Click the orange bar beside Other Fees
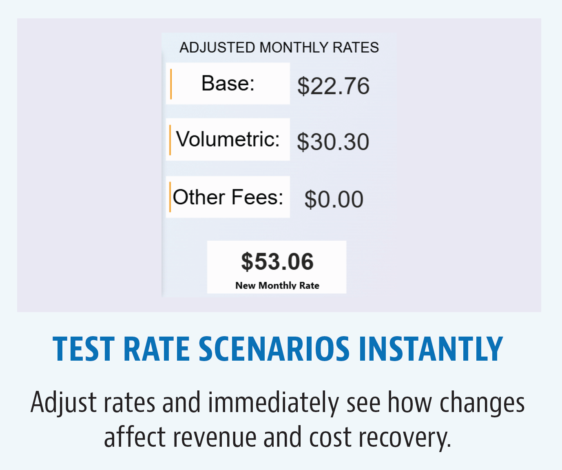Screen dimensions: 562x470 pyautogui.click(x=170, y=197)
